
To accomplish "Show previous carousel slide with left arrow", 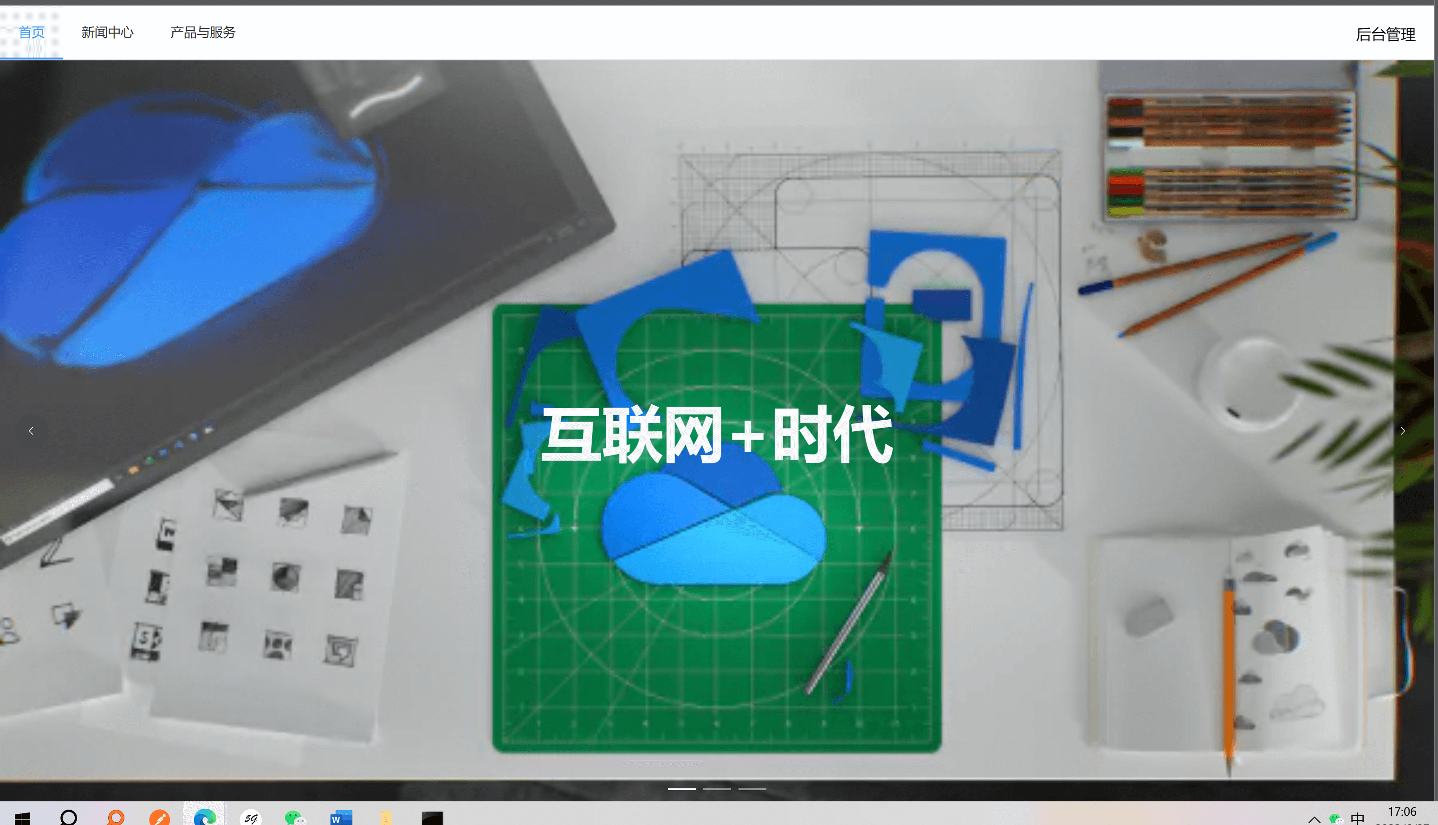I will 31,431.
